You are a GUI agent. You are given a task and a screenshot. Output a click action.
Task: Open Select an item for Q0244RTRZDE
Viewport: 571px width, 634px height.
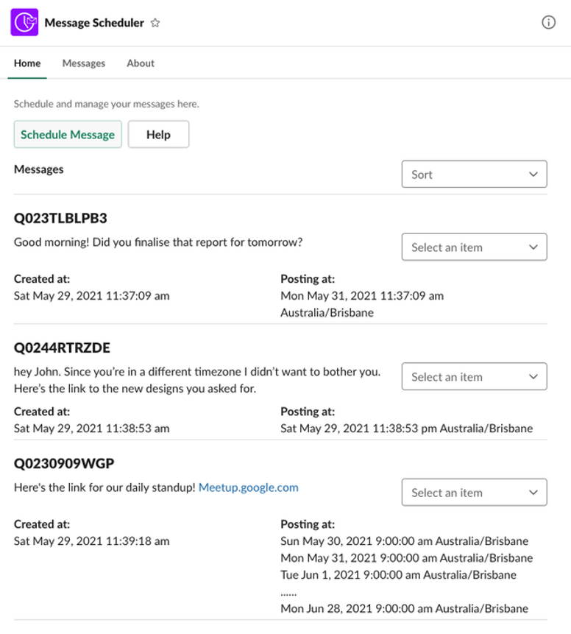474,377
